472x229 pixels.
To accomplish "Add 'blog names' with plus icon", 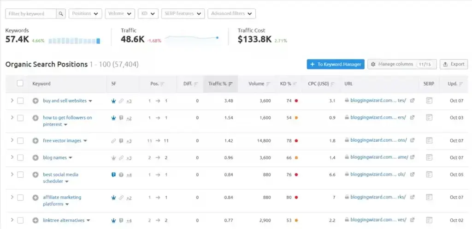I will (x=35, y=157).
